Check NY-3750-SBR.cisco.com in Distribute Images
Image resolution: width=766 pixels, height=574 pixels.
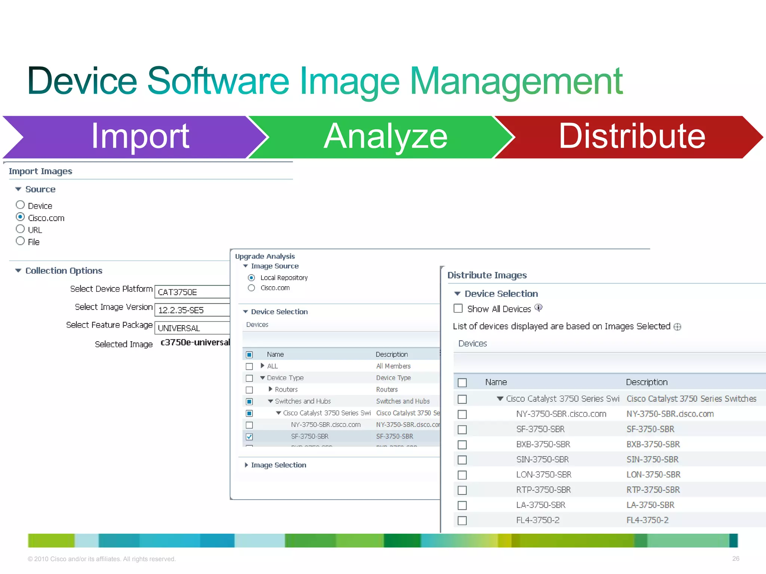pyautogui.click(x=462, y=414)
